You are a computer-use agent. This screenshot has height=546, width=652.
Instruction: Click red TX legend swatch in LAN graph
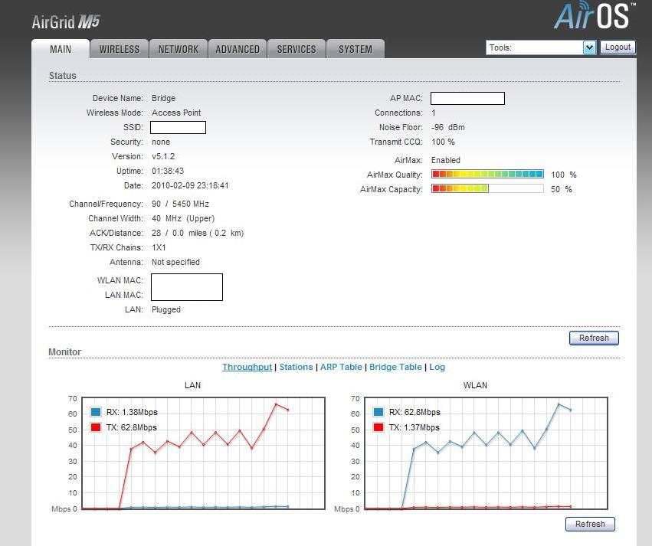click(x=96, y=427)
